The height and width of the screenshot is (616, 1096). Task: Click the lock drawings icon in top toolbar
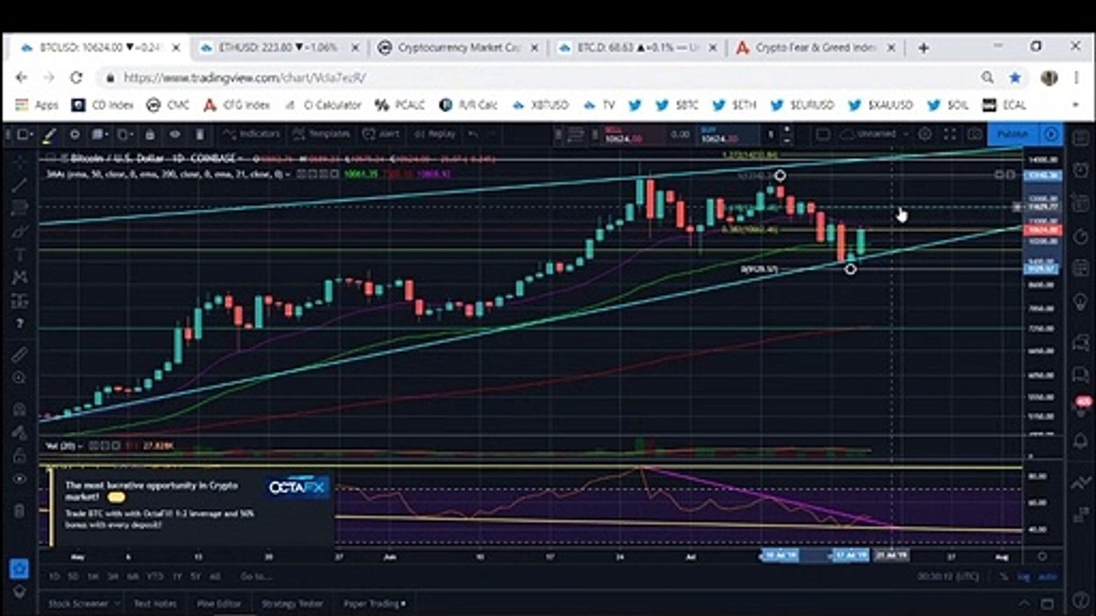pos(150,134)
